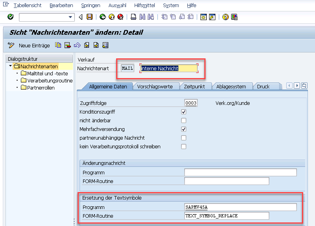
Task: Click the red Cancel icon
Action: pyautogui.click(x=120, y=17)
